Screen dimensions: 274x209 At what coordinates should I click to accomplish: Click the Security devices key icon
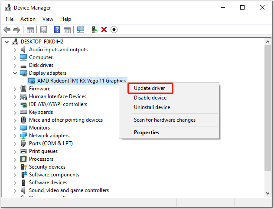pyautogui.click(x=23, y=167)
